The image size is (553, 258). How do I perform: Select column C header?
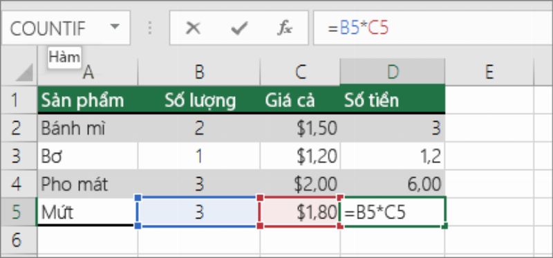tap(300, 72)
